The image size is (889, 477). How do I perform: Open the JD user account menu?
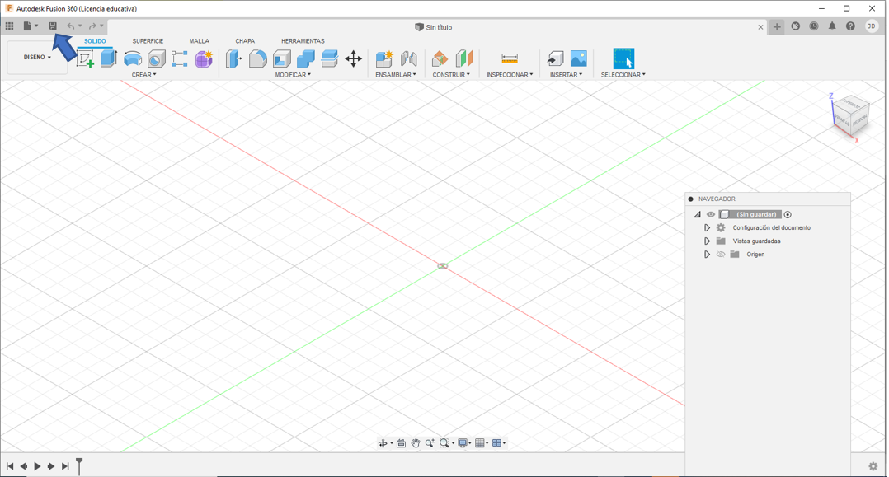(x=872, y=26)
